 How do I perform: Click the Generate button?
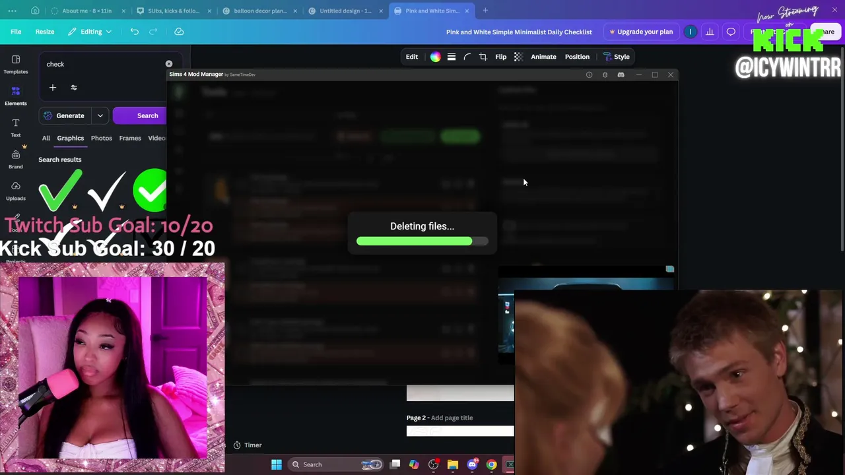(x=66, y=115)
